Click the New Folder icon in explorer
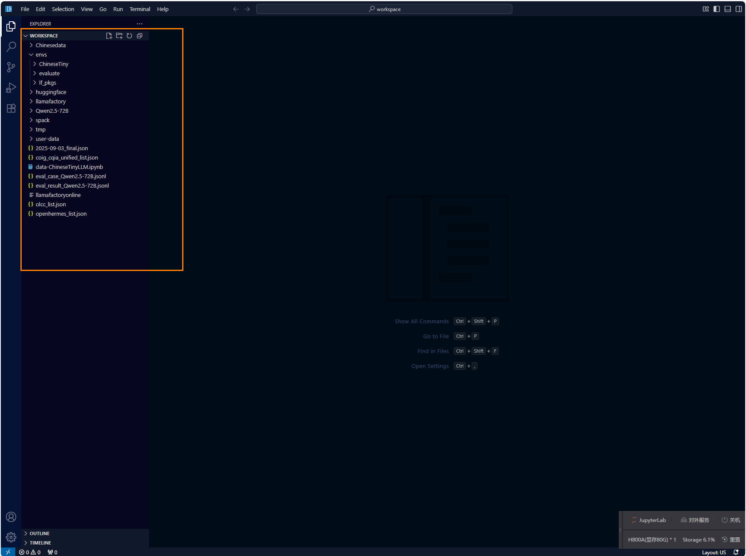This screenshot has height=556, width=746. [119, 36]
